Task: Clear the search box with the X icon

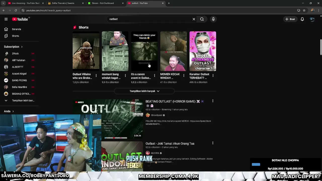Action: click(x=194, y=19)
